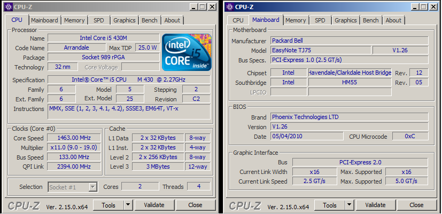
Task: Click the chipset 'Havendale/Clarkdale Host Bridge' field
Action: coord(350,73)
